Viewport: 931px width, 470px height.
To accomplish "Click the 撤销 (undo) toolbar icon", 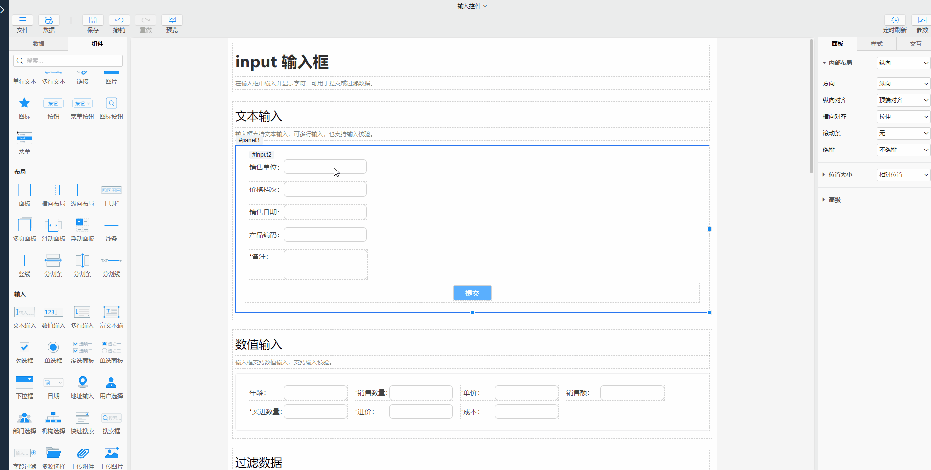I will pos(119,21).
